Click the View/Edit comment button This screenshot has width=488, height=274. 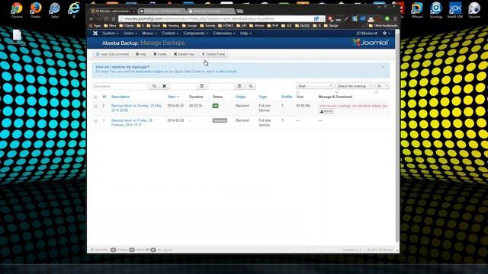pyautogui.click(x=112, y=54)
